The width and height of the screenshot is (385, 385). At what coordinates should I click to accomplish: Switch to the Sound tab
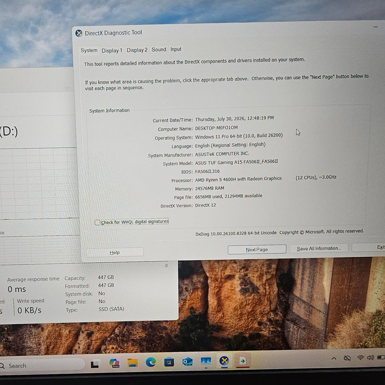coord(159,49)
